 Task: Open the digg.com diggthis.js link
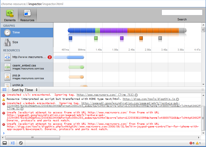coord(149,99)
